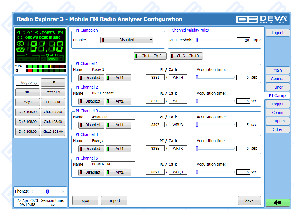Click the DEVA Broadcast logo
303x221 pixels.
coord(262,19)
